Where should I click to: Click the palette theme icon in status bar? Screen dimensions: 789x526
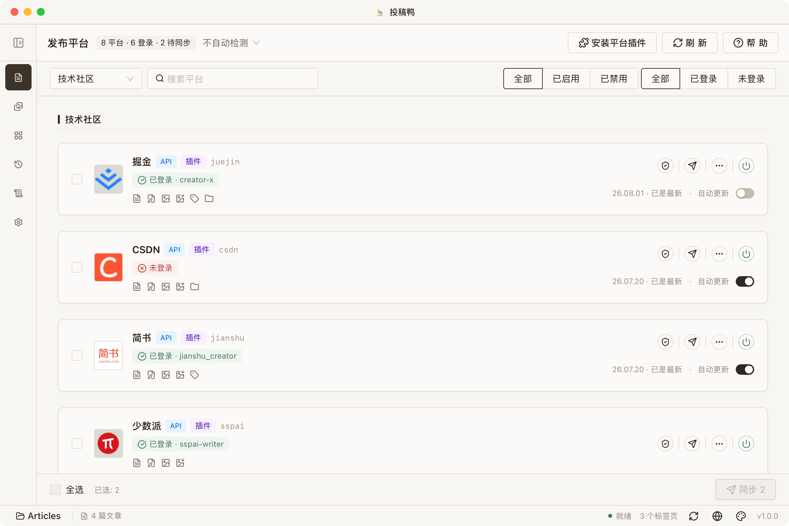(x=741, y=516)
